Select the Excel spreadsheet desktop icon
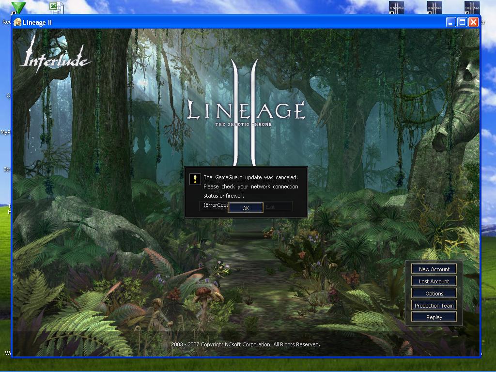 (57, 8)
